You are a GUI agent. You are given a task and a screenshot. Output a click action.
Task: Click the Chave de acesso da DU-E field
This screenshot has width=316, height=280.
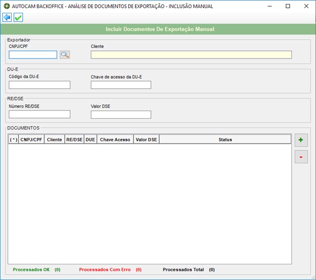(x=121, y=85)
